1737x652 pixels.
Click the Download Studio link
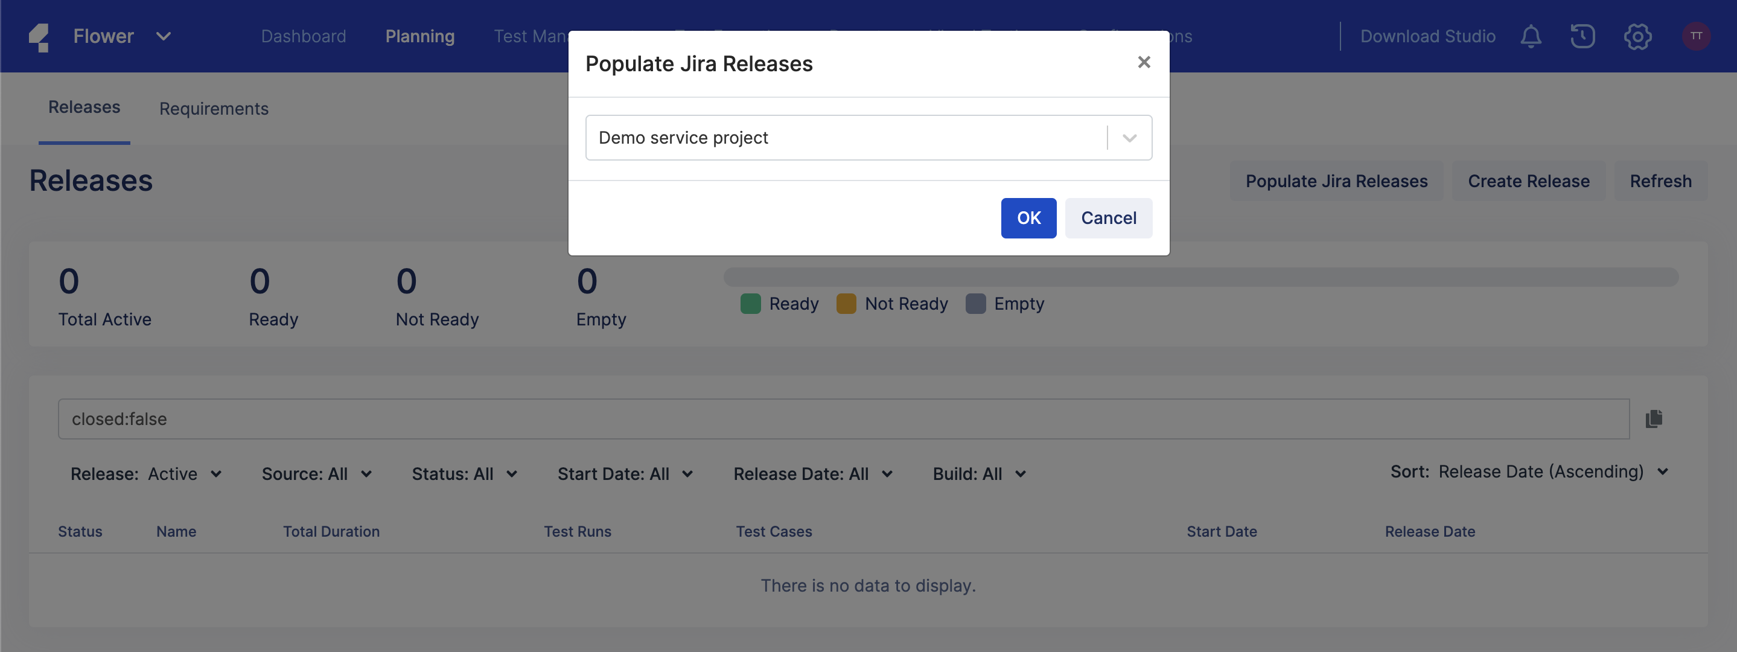point(1427,36)
